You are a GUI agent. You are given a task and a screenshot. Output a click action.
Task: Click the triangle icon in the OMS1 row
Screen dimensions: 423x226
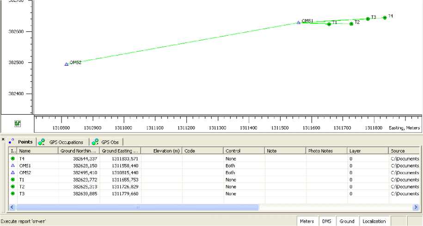click(x=12, y=165)
